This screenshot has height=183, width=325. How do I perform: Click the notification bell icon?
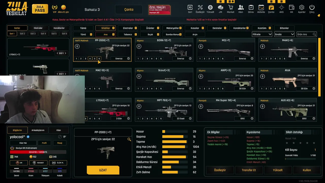point(319,16)
